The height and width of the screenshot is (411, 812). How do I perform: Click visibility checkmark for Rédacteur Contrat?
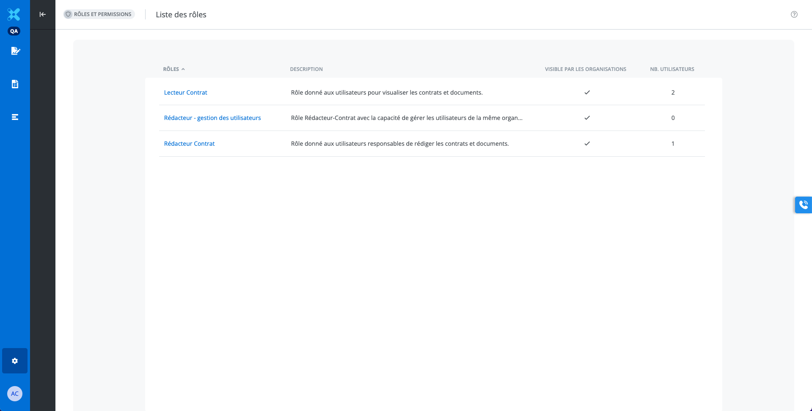(587, 144)
